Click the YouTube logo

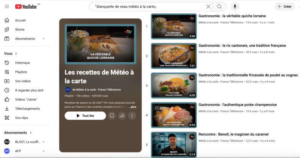point(25,7)
